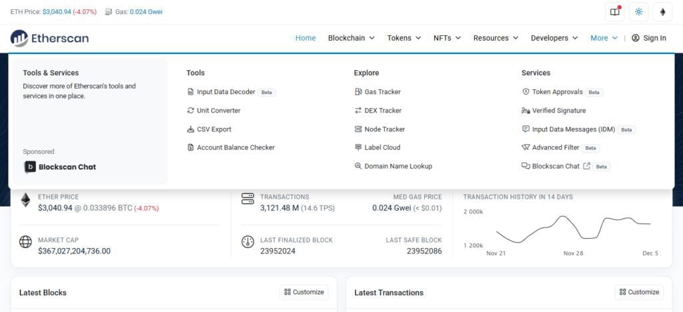
Task: Open DEX Tracker
Action: point(383,111)
